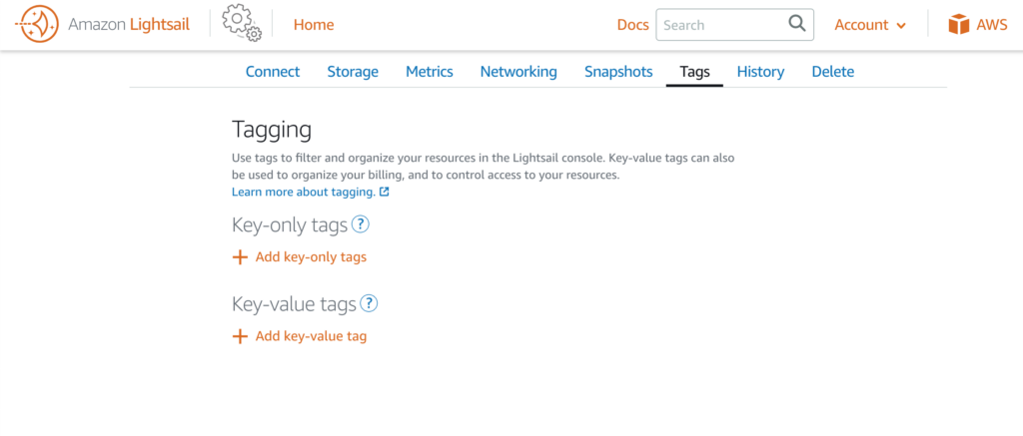
Task: Focus the Search input field
Action: (722, 25)
